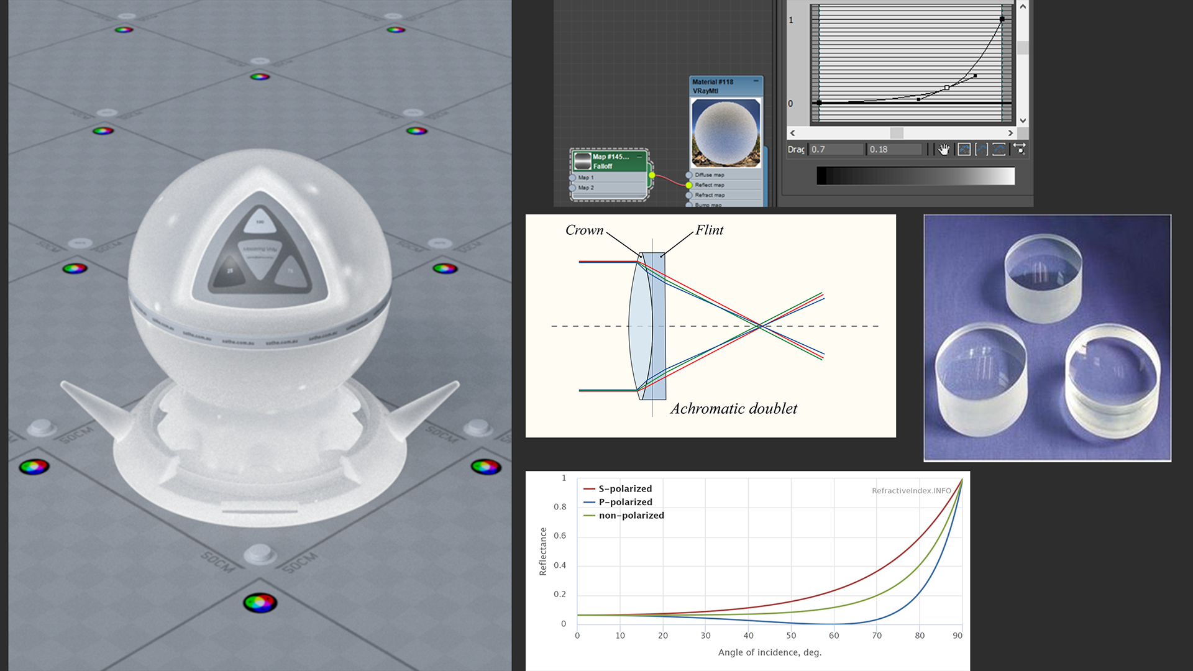Viewport: 1193px width, 671px height.
Task: Click the curve scroll down arrow
Action: pos(1023,121)
